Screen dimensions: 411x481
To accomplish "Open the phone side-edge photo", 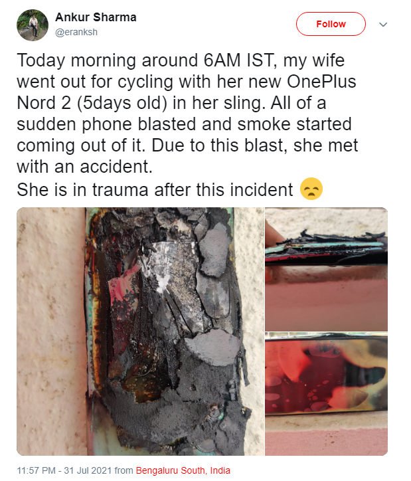I will [326, 269].
